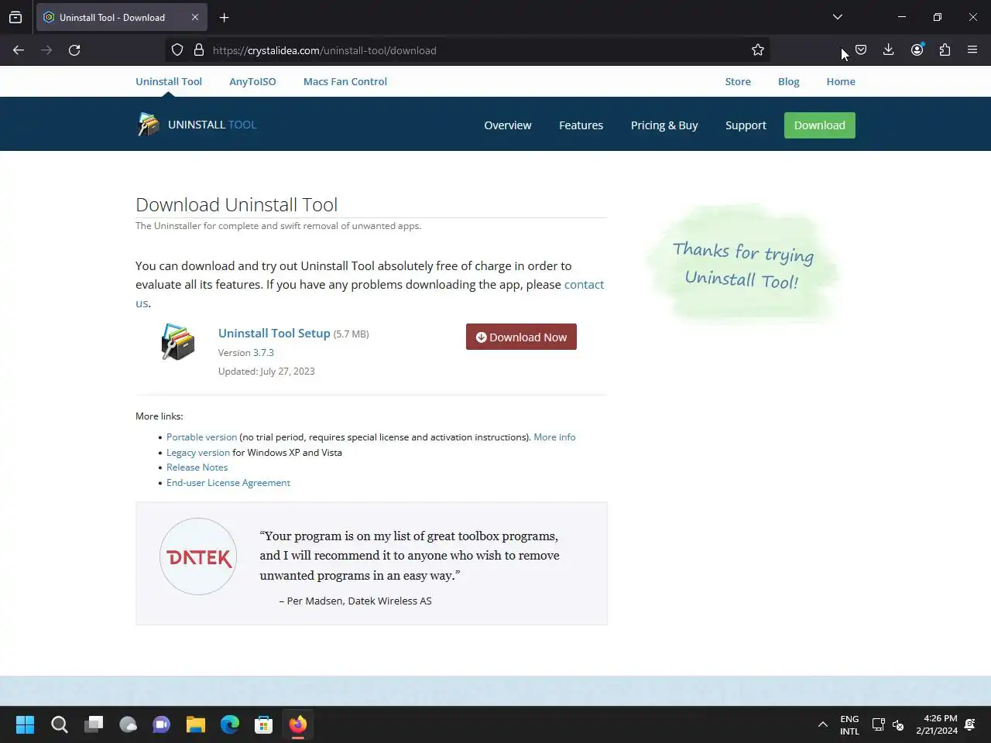Click the Uninstall Tool Setup toolbox image
This screenshot has width=991, height=743.
point(178,342)
